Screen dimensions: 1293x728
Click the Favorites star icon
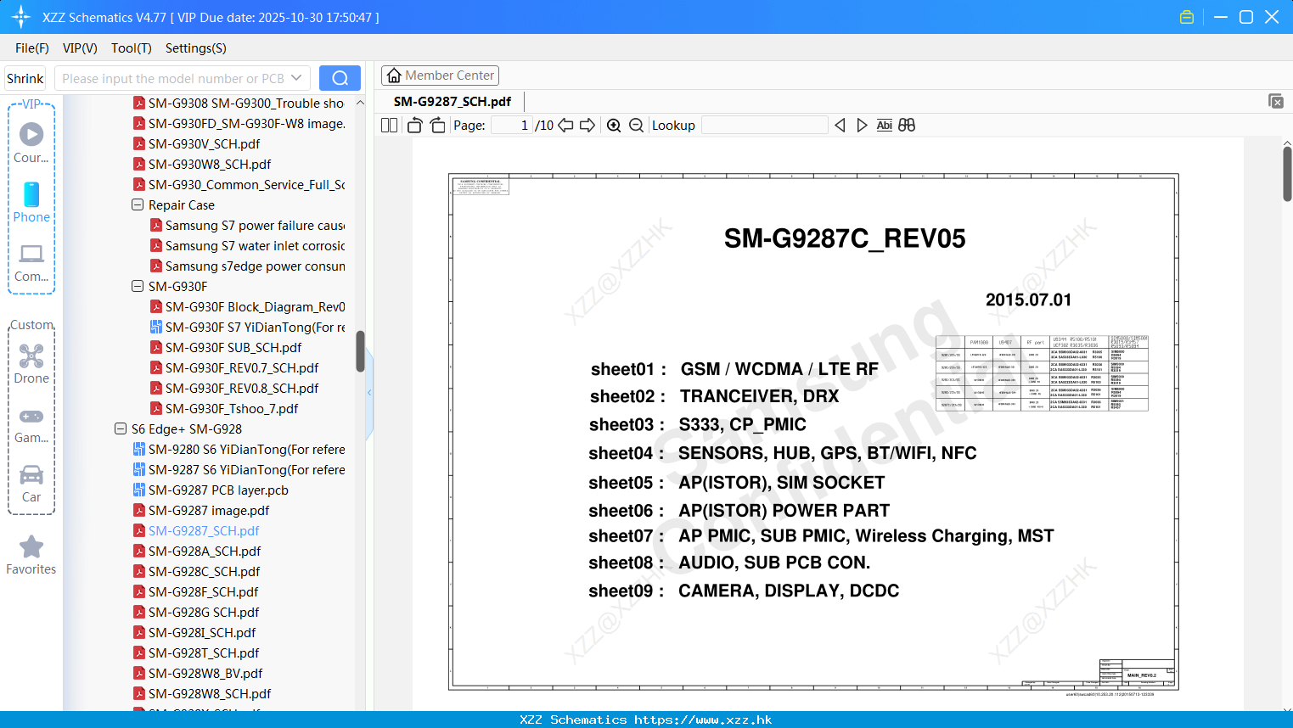(31, 547)
